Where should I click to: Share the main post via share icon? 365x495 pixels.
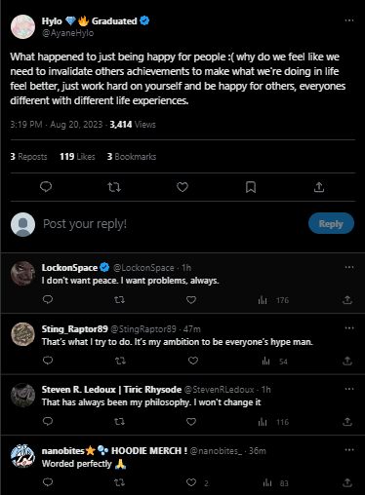coord(319,187)
